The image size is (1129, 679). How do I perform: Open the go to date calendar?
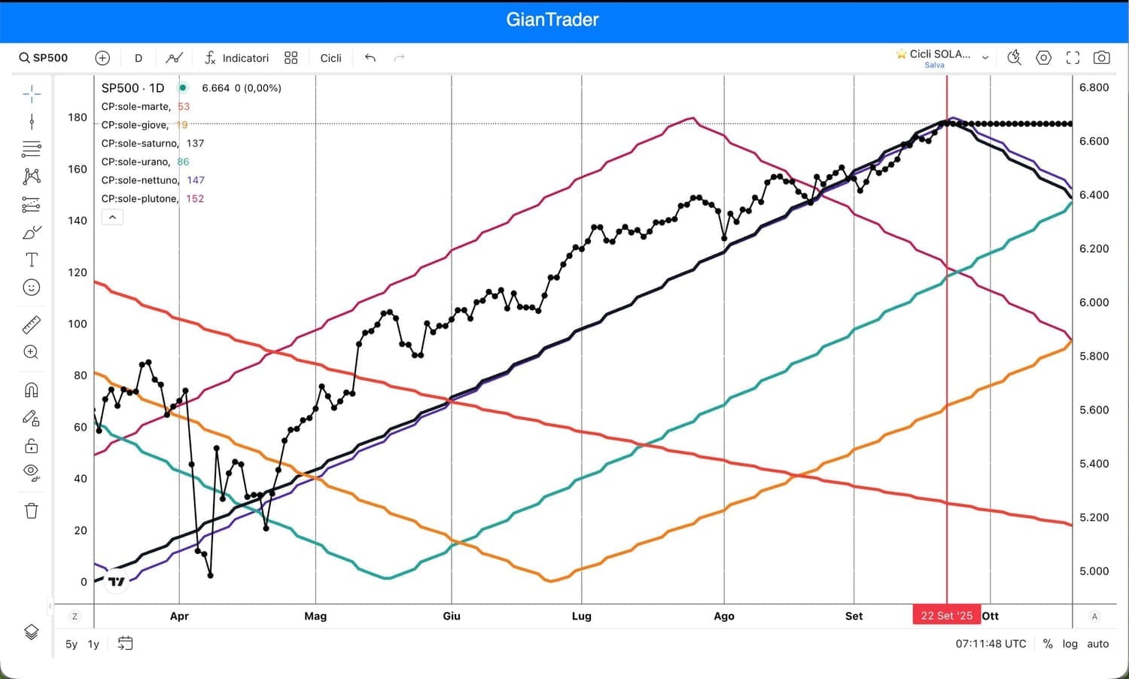coord(126,644)
